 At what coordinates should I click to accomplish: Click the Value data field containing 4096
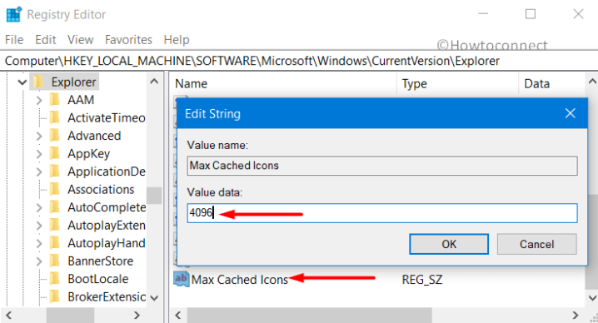point(382,213)
